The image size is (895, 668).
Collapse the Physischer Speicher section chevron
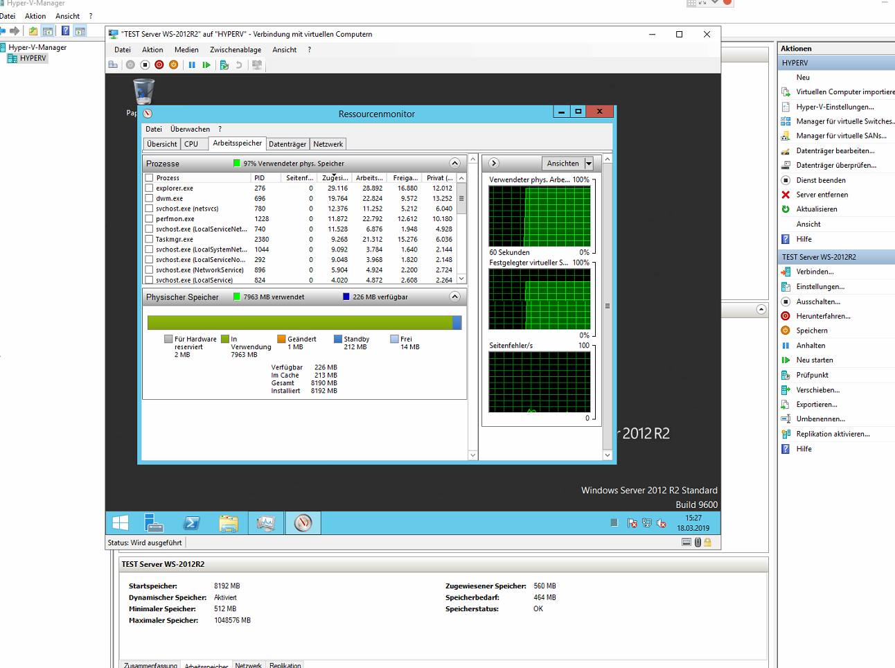[x=454, y=297]
